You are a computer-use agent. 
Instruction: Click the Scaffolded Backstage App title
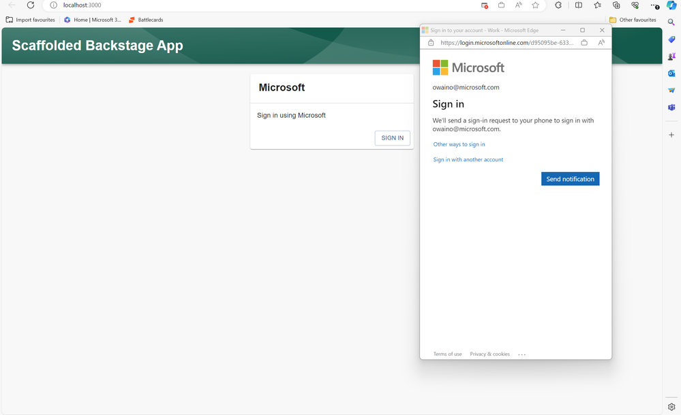97,46
